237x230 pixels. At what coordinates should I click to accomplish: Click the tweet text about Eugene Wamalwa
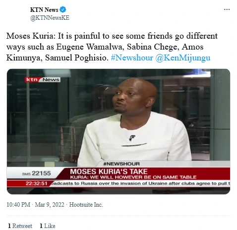[x=112, y=47]
